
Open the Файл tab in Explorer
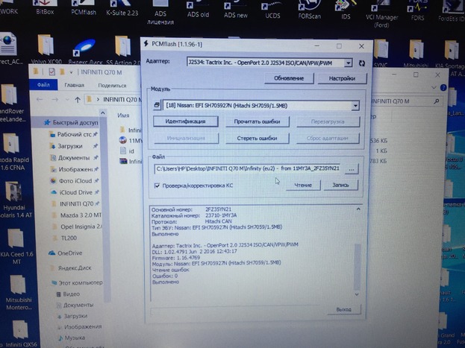point(43,85)
